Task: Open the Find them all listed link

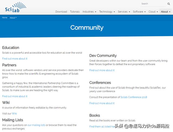Action: pyautogui.click(x=102, y=127)
